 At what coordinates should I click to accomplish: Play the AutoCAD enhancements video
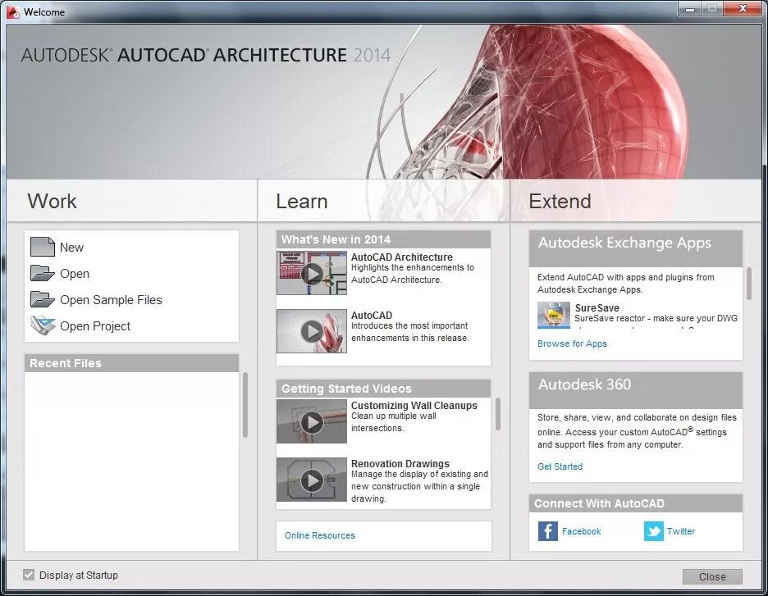click(312, 331)
